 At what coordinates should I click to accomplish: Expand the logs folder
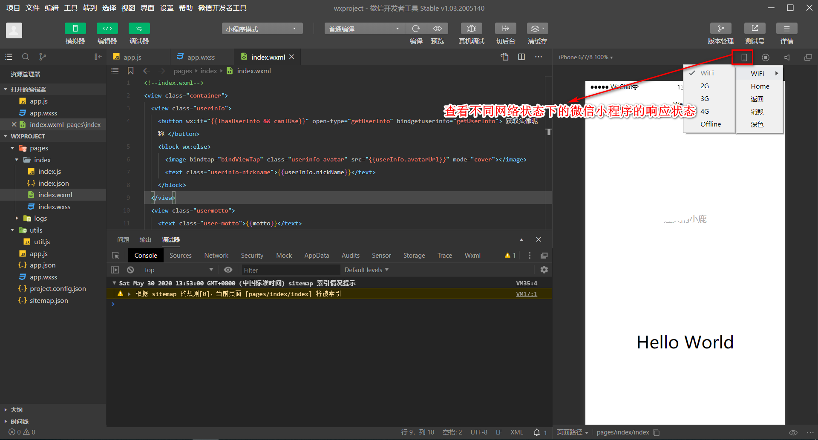[17, 218]
